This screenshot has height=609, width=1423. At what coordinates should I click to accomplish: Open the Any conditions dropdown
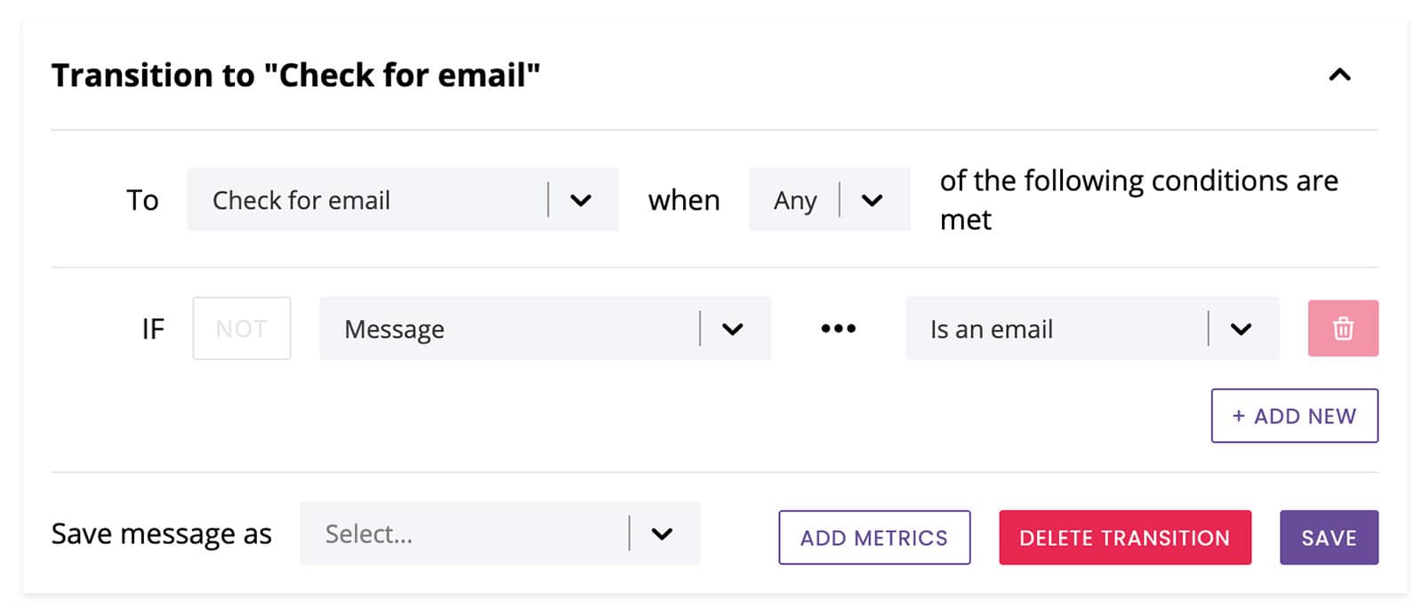coord(829,199)
